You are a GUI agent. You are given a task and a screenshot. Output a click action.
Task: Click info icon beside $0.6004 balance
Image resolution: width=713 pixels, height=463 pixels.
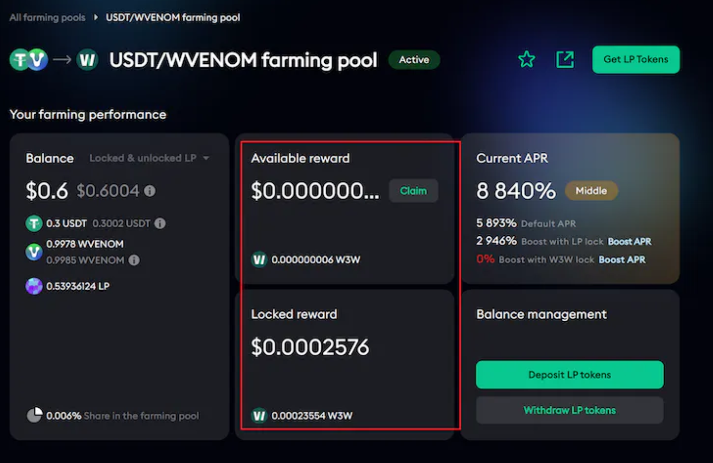[x=150, y=191]
